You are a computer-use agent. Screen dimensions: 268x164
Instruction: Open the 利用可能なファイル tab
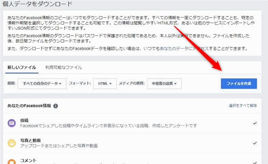coord(64,68)
